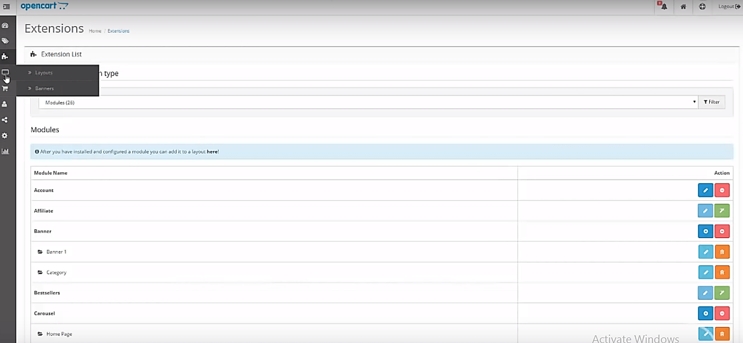Open the Modules (26) extension type dropdown
Screen dimensions: 743x343
[x=368, y=102]
